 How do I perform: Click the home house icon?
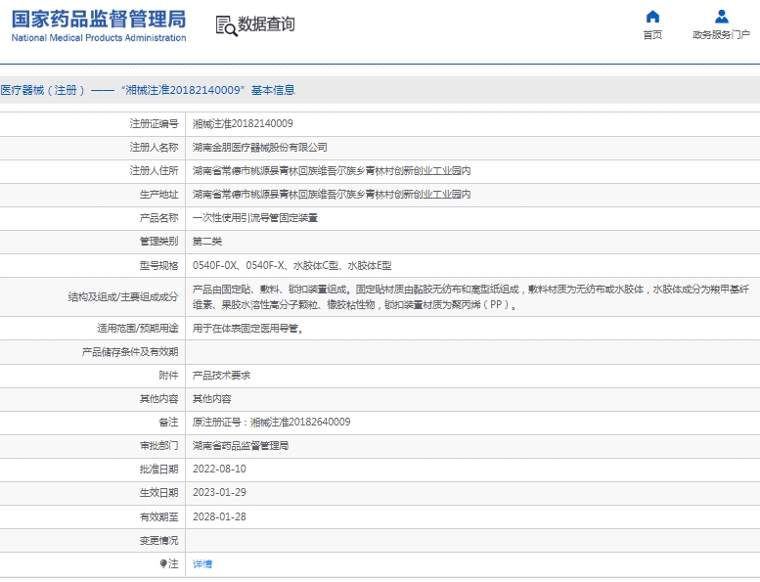[x=652, y=17]
